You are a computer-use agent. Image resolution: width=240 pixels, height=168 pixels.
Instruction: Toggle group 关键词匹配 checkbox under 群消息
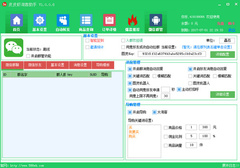pos(130,76)
